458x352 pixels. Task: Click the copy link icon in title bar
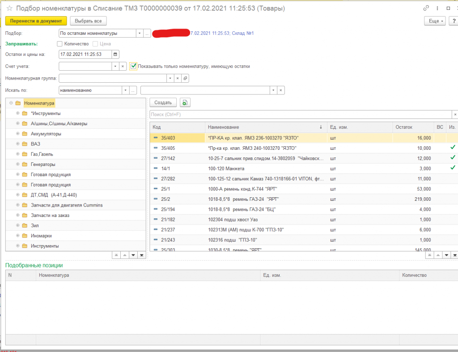[x=426, y=8]
